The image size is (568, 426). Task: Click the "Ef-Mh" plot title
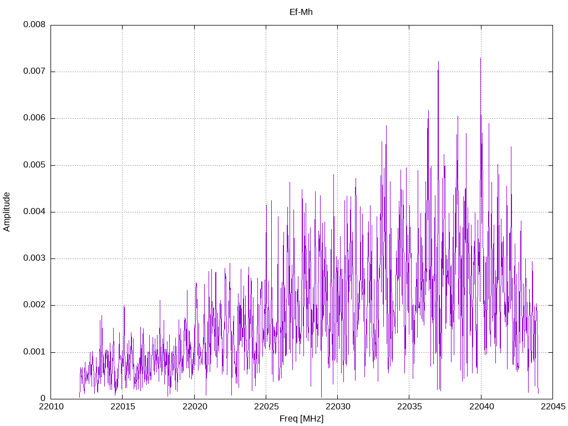click(301, 12)
